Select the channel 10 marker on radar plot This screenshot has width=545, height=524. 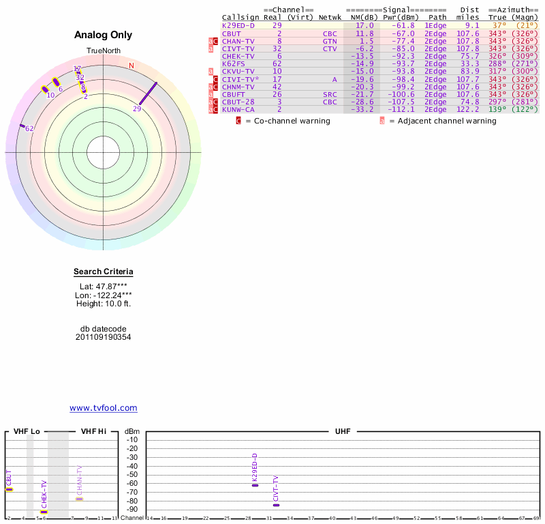pos(46,89)
